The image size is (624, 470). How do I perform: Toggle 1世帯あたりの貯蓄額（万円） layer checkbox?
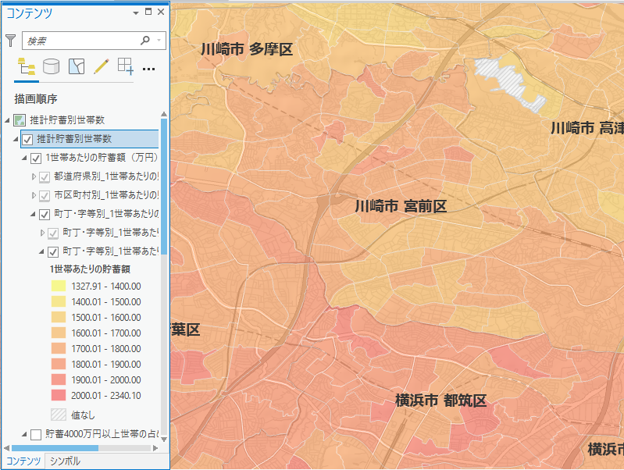pos(35,158)
